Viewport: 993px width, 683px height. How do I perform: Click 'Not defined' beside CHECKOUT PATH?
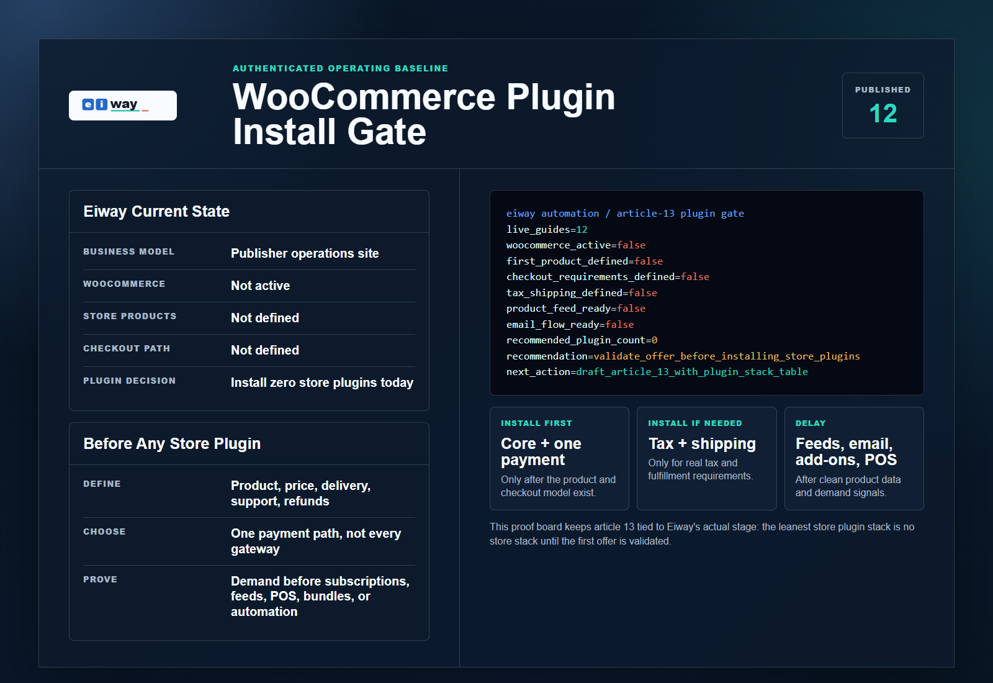265,350
